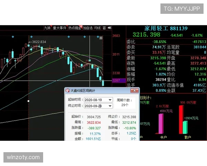The height and width of the screenshot is (166, 207).
Task: Open the 重大事件 toolbar item
Action: click(60, 28)
